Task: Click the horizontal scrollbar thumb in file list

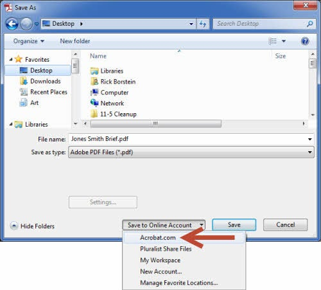Action: pos(156,123)
